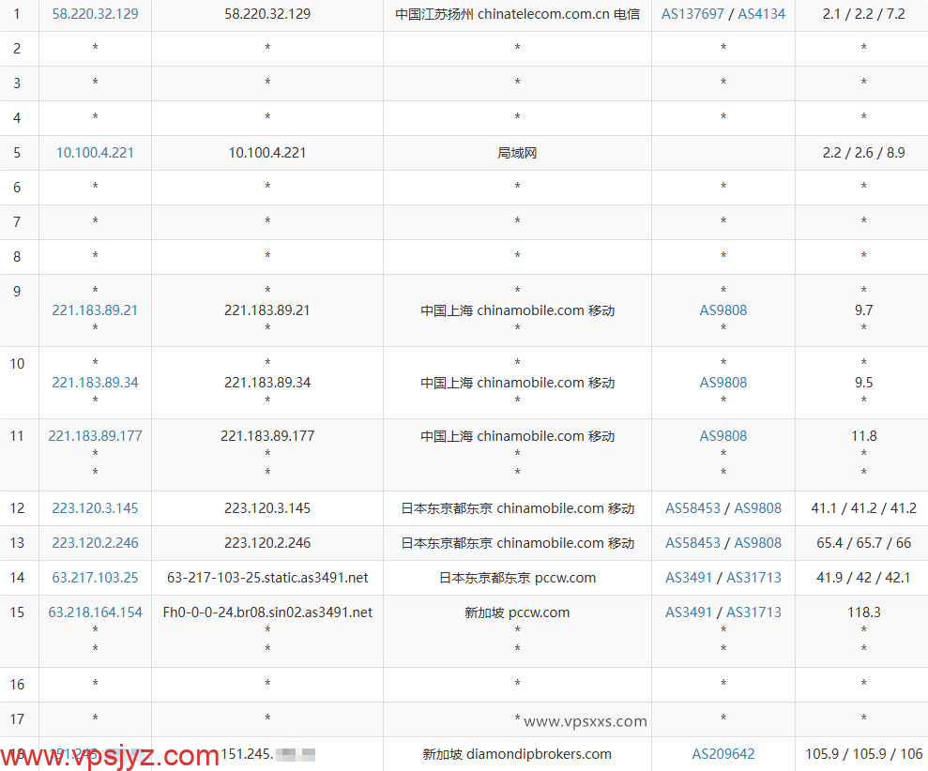Click AS9808 link in hop 13 row
Viewport: 928px width, 771px height.
click(x=757, y=542)
